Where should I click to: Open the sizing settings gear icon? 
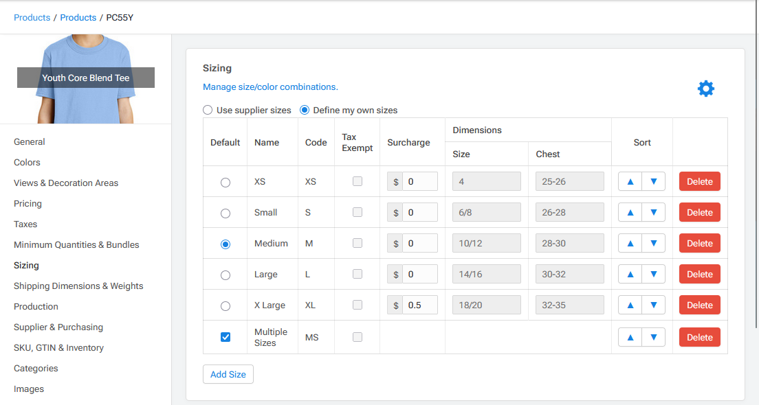point(706,88)
